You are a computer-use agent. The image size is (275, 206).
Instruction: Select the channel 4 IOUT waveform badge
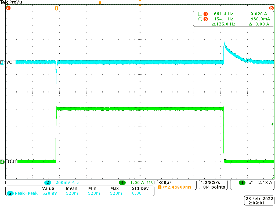tap(2, 161)
